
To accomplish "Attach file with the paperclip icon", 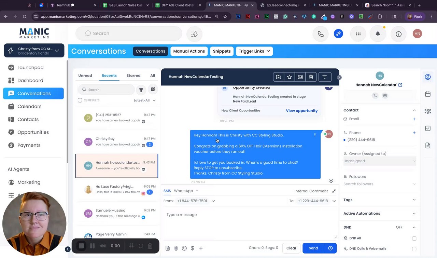I will coord(176,248).
